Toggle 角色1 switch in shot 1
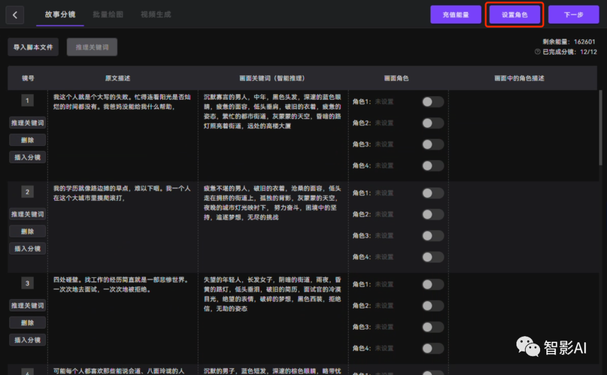Screen dimensions: 607x375 tap(433, 102)
